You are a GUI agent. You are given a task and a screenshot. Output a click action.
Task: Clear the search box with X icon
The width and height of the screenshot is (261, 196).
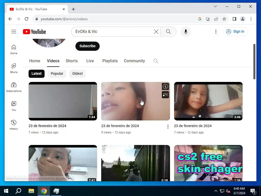(156, 31)
